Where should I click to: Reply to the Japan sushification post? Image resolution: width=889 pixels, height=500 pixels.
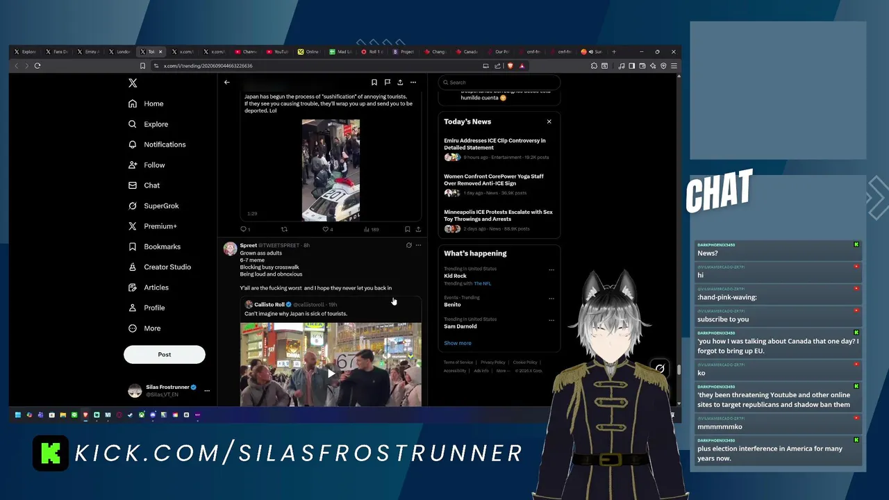244,229
